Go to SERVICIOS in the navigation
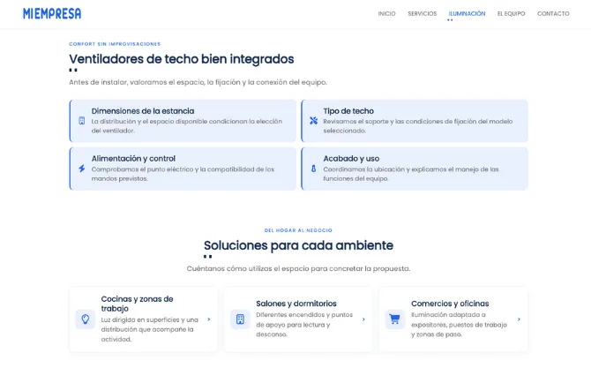The width and height of the screenshot is (591, 368). (423, 13)
